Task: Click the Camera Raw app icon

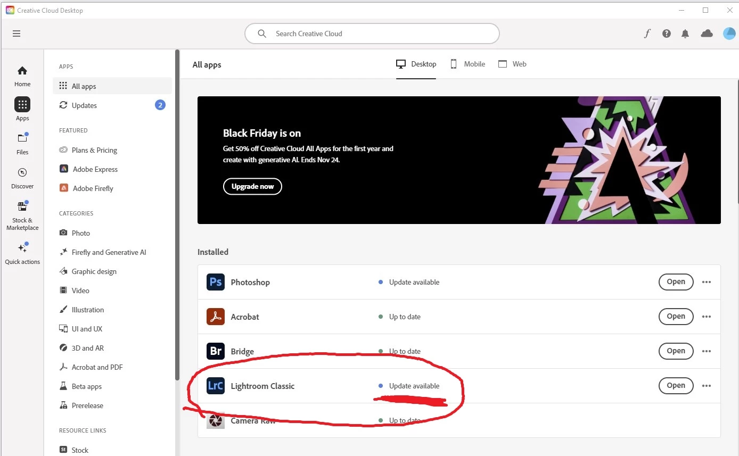Action: (x=216, y=420)
